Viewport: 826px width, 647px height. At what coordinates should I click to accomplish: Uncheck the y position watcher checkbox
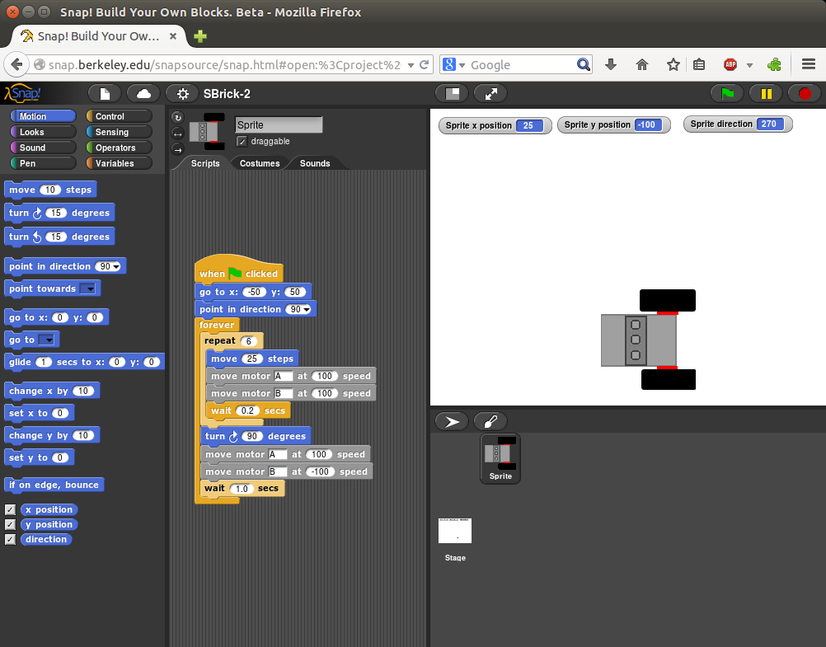(10, 524)
